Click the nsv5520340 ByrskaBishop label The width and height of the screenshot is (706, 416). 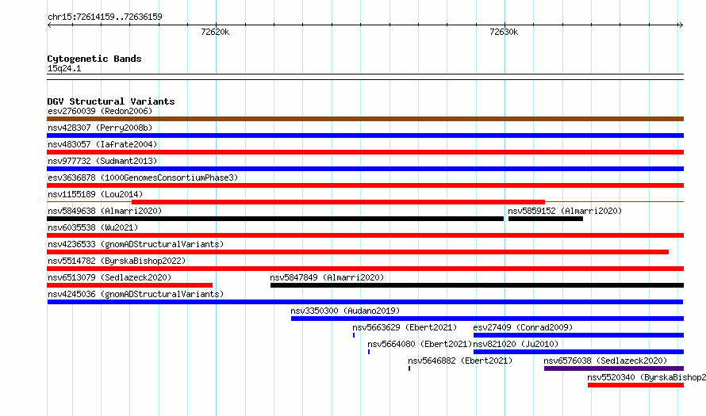[x=647, y=377]
